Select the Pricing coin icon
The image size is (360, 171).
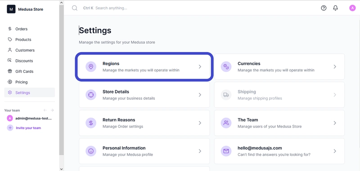9,82
